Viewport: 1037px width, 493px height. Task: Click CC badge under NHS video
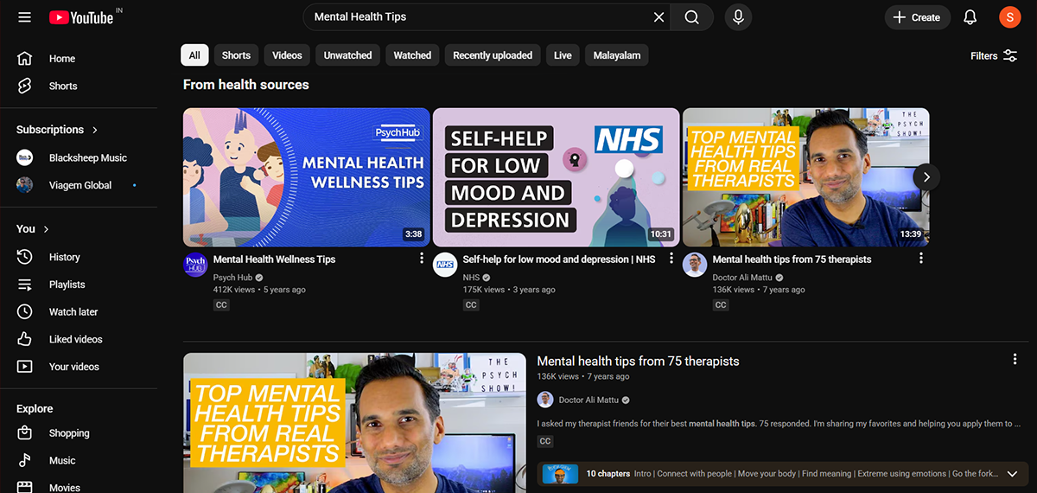point(471,305)
